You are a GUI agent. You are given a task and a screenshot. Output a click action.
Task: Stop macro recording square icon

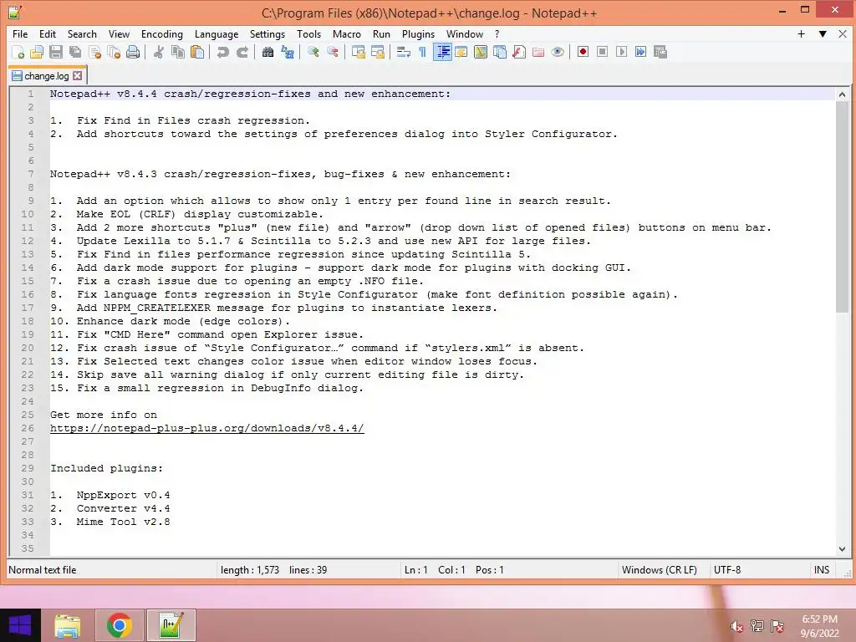[602, 52]
